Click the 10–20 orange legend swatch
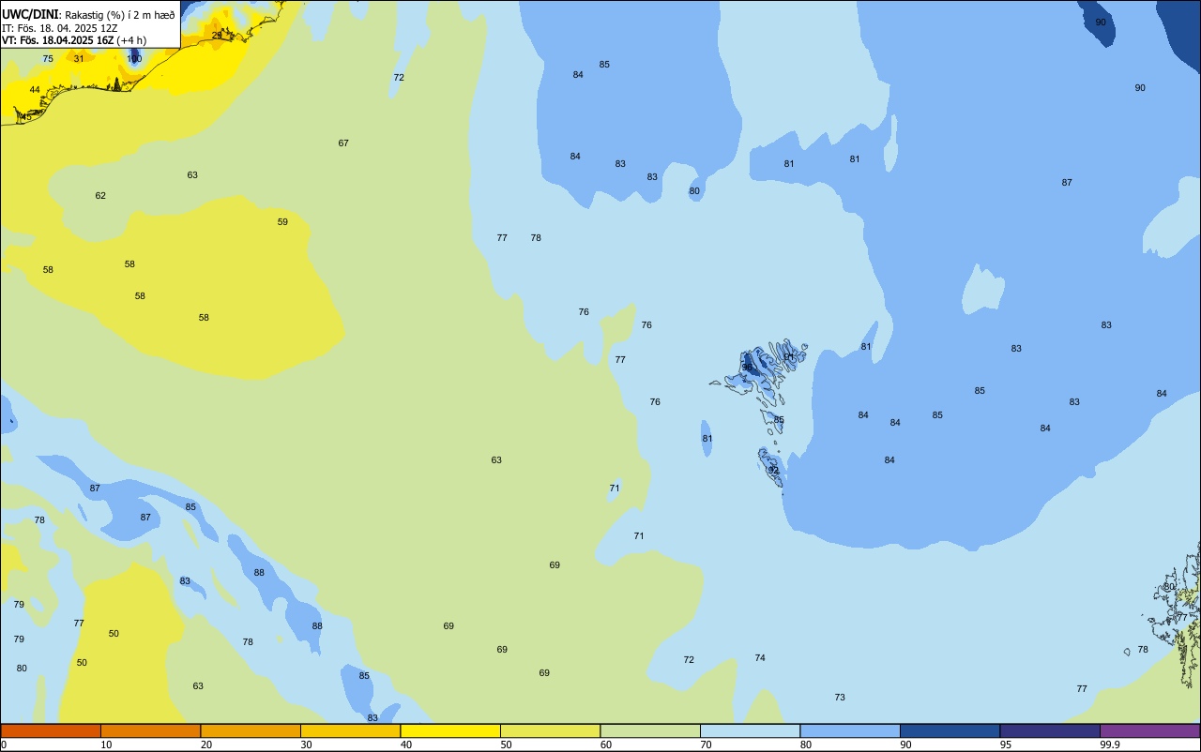Image resolution: width=1201 pixels, height=752 pixels. click(150, 730)
